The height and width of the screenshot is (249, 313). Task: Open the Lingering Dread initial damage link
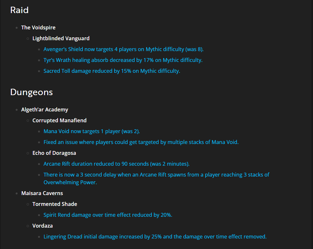coord(155,237)
